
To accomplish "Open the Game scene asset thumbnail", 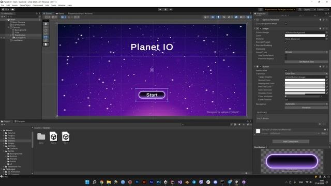I will pyautogui.click(x=53, y=137).
